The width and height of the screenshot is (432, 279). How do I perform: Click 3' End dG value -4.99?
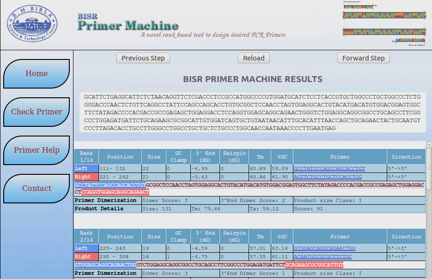click(205, 168)
